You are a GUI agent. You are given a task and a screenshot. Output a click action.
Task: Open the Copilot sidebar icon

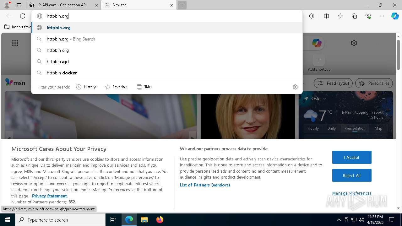(395, 16)
